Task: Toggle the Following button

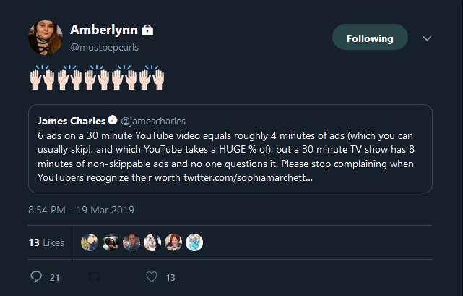Action: pos(370,38)
